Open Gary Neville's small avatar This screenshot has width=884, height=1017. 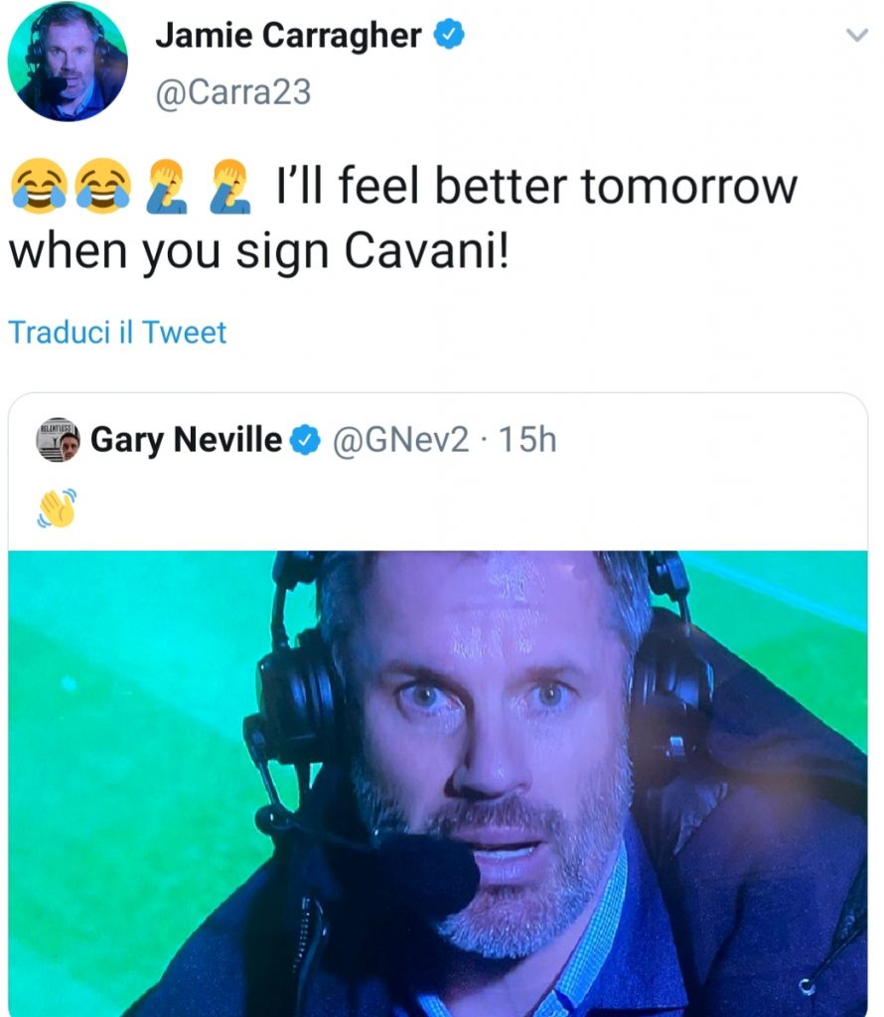tap(59, 439)
